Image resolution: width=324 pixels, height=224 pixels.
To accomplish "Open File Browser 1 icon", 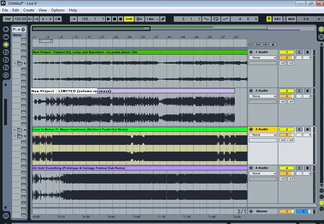I will pos(6,52).
